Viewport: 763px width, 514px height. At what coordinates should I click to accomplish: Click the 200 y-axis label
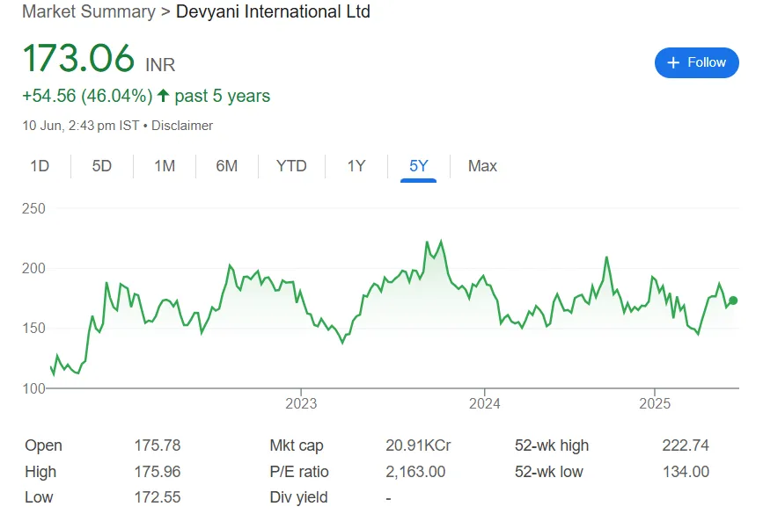point(33,269)
